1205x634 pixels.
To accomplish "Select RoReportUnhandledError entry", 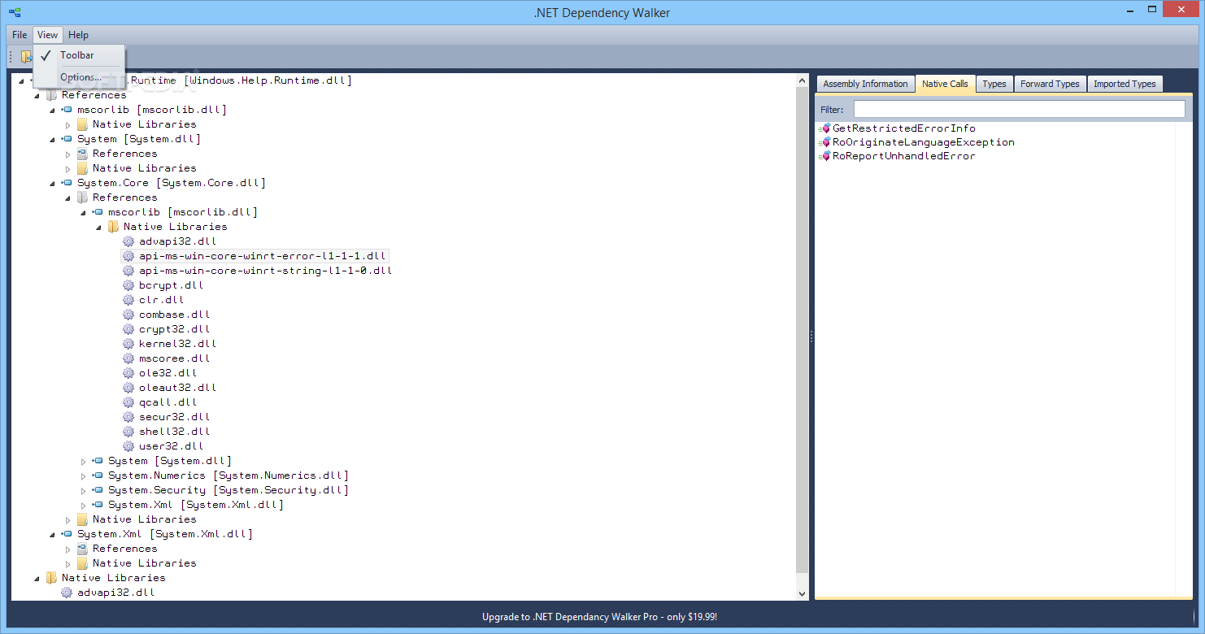I will [x=904, y=156].
